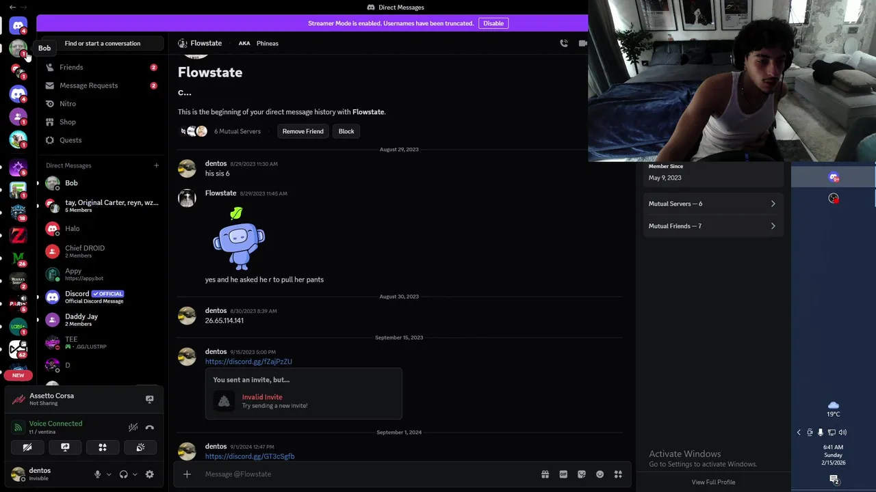Click Flowstate avatar on sticker message
Viewport: 876px width, 492px height.
pos(187,198)
